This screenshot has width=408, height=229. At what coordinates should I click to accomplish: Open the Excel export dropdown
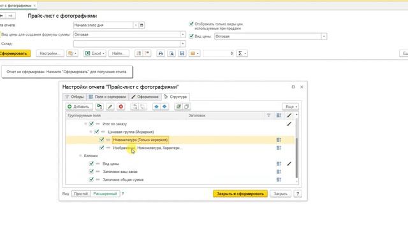(95, 53)
